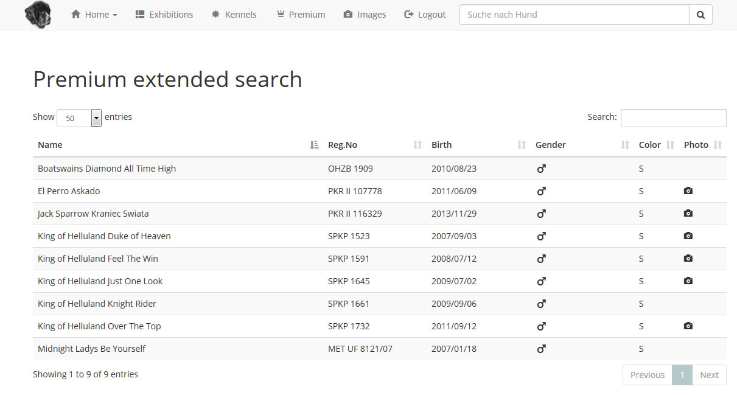Open El Perro Askado entry
The image size is (737, 395).
(x=69, y=191)
